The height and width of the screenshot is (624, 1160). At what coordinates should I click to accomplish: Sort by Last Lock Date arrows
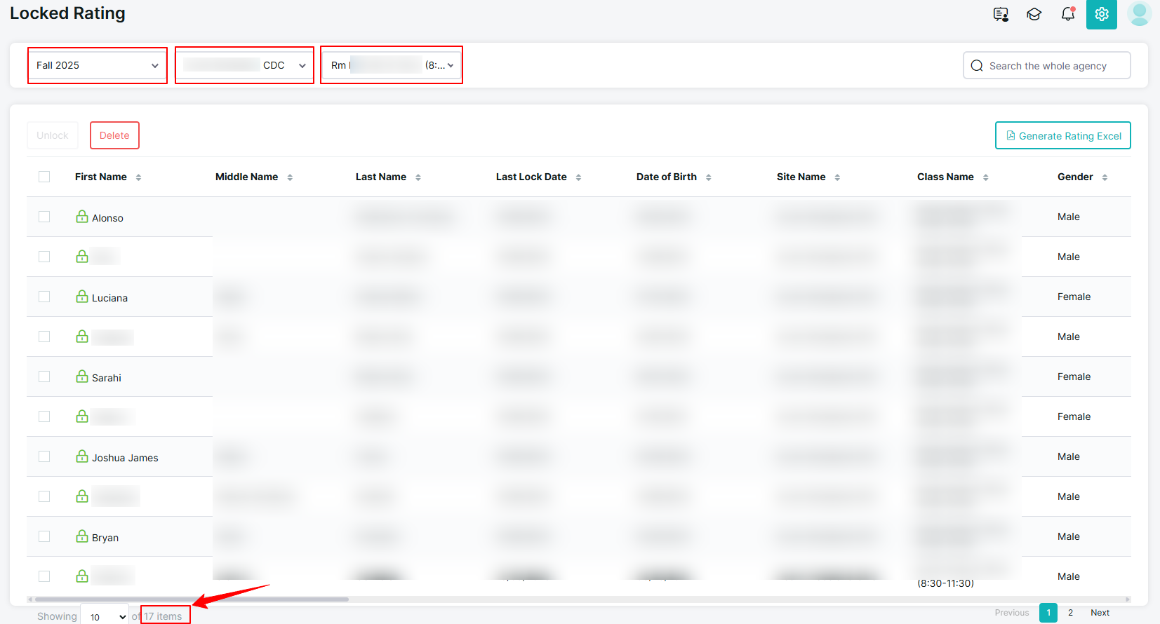click(x=578, y=177)
